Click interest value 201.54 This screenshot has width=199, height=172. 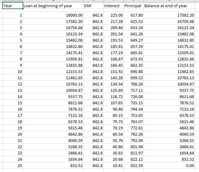pos(113,34)
